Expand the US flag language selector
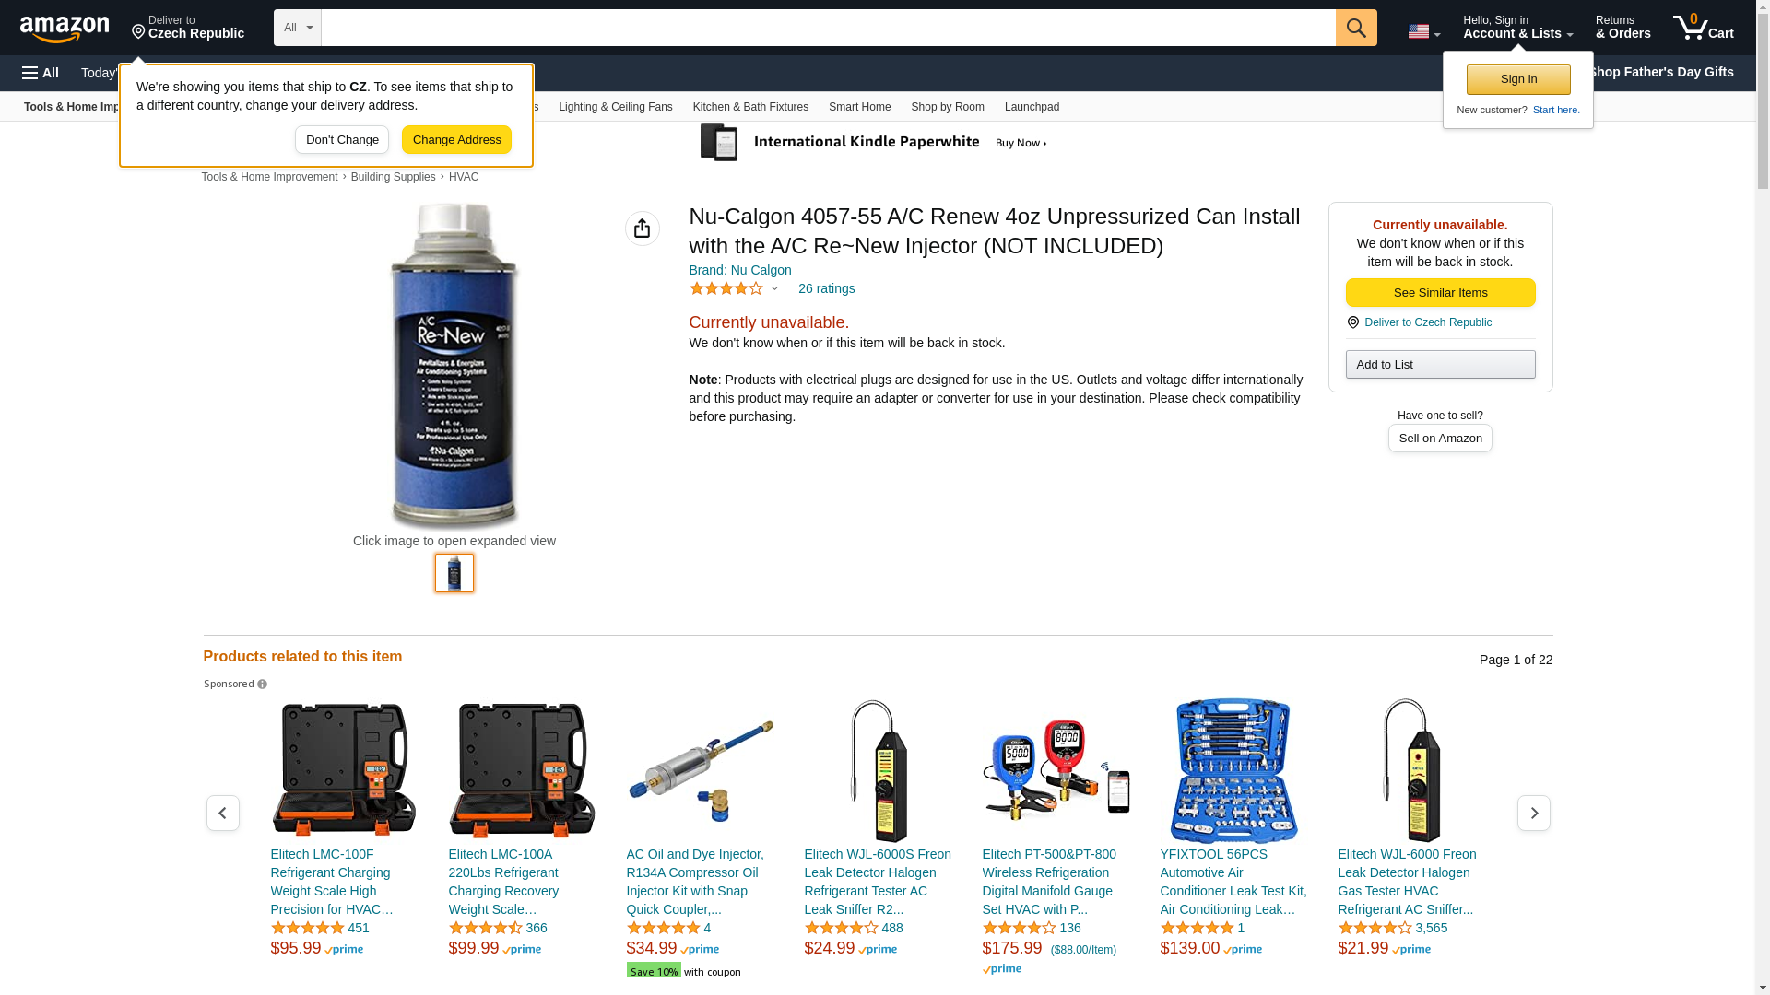Screen dimensions: 1770x995 point(1423,31)
